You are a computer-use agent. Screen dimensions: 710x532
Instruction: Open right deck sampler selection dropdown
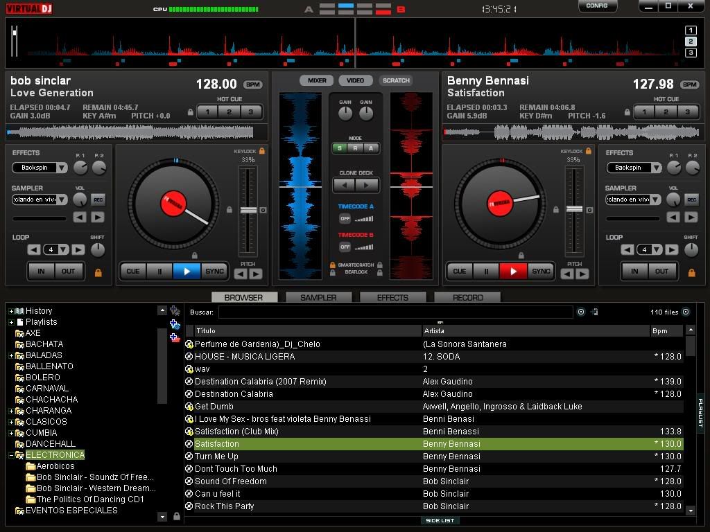[x=656, y=199]
